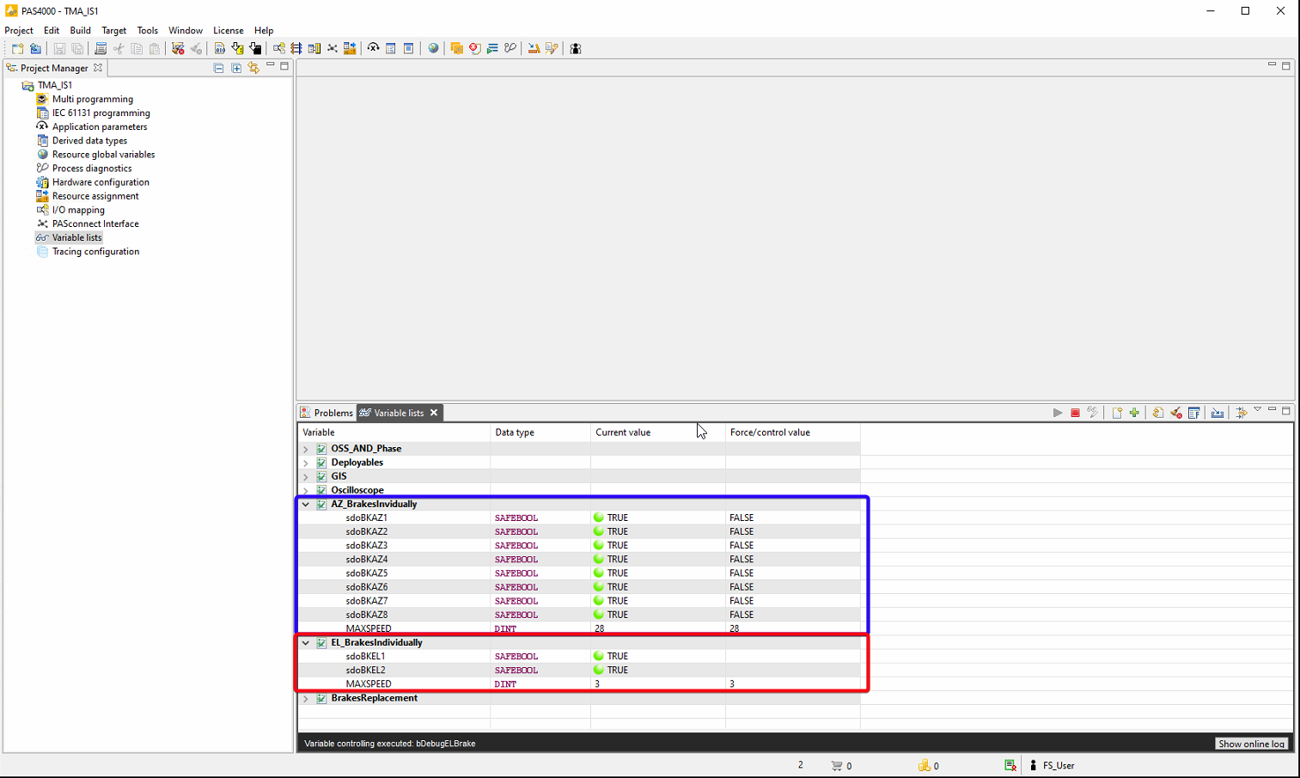Click the build-with-red-cross toolbar icon
The width and height of the screenshot is (1300, 778).
[x=178, y=49]
